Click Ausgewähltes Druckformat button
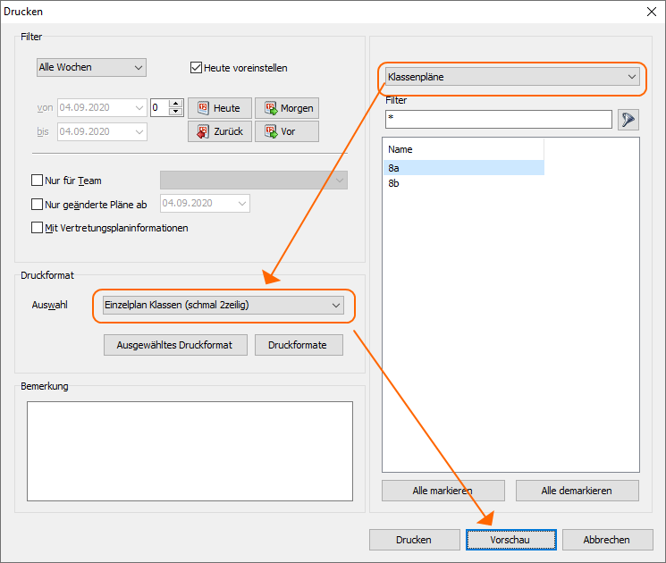Viewport: 666px width, 563px height. [175, 345]
